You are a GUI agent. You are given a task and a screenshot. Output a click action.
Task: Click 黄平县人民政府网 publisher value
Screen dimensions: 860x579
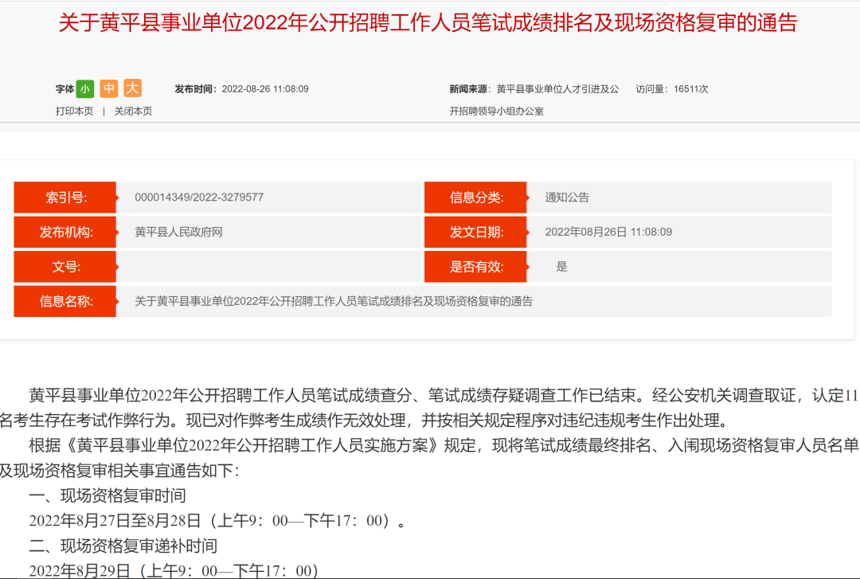point(178,233)
